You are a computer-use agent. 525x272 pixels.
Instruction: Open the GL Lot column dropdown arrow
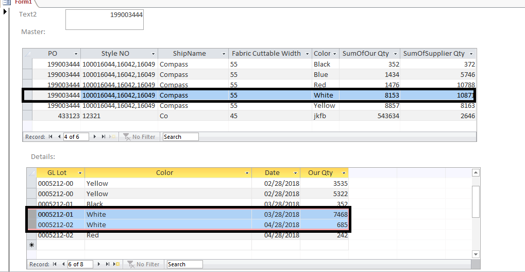[x=80, y=173]
